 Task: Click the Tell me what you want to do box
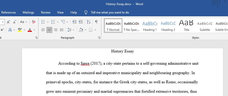coord(110,12)
